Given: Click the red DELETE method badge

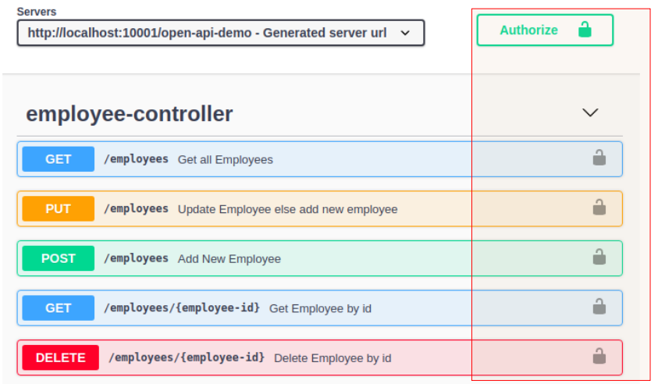Looking at the screenshot, I should 61,357.
